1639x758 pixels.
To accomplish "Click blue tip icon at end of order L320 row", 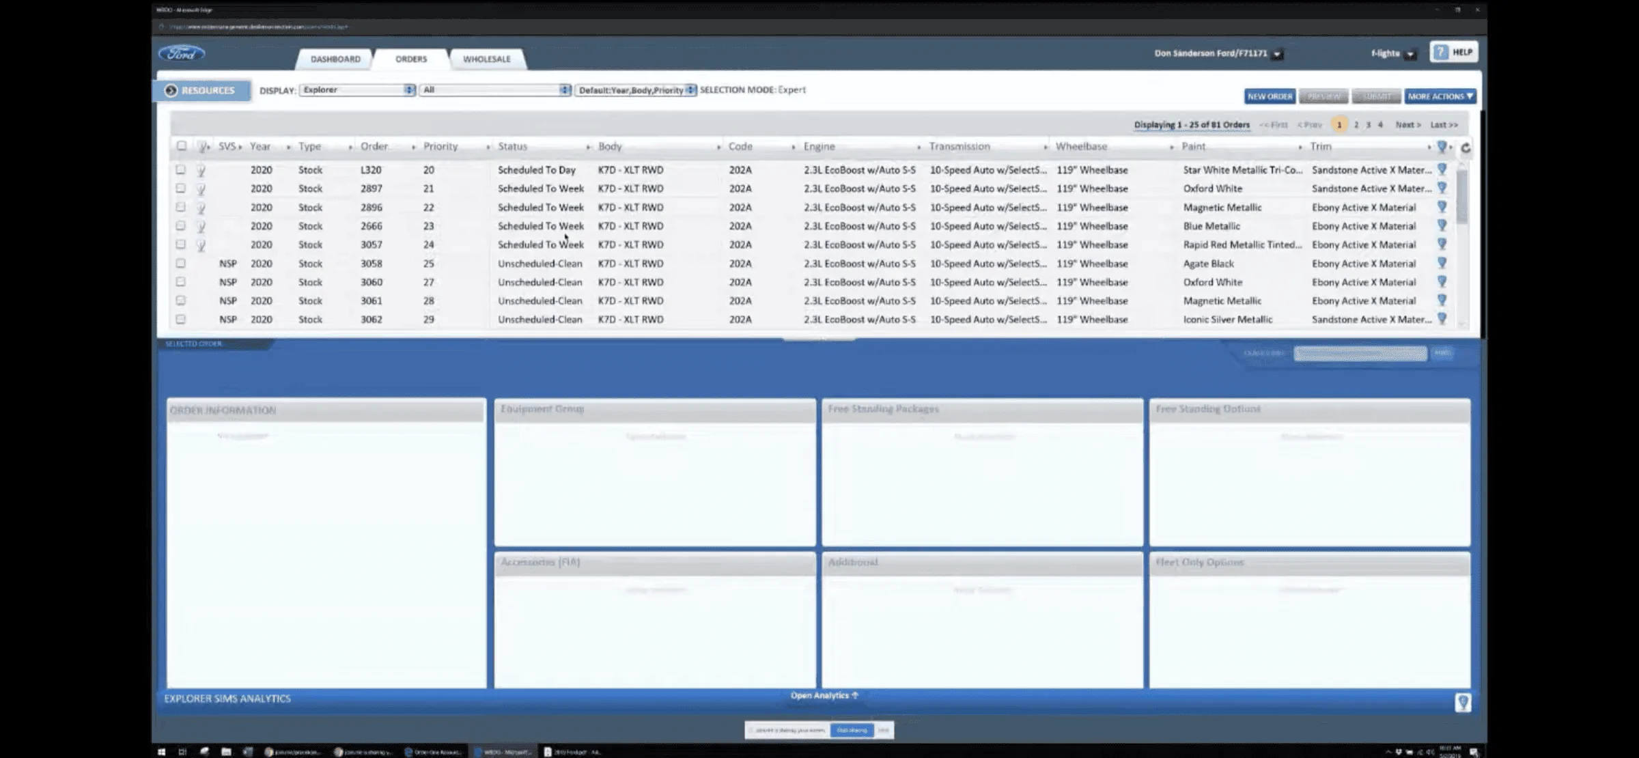I will click(x=1442, y=169).
